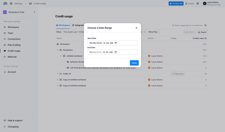Open Plan & billing in sidebar
225x132 pixels.
click(x=14, y=45)
